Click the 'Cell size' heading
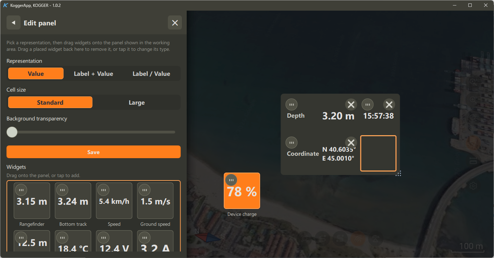 click(x=16, y=90)
